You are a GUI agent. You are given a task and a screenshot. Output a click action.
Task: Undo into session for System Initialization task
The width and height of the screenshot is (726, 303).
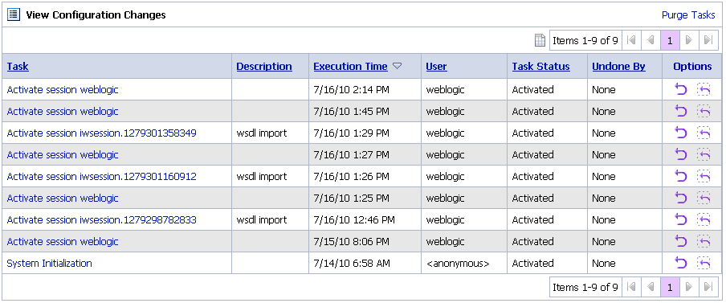tap(704, 263)
